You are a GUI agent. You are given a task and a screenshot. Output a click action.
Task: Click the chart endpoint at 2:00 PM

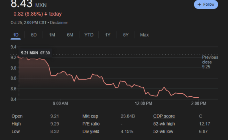[198, 97]
